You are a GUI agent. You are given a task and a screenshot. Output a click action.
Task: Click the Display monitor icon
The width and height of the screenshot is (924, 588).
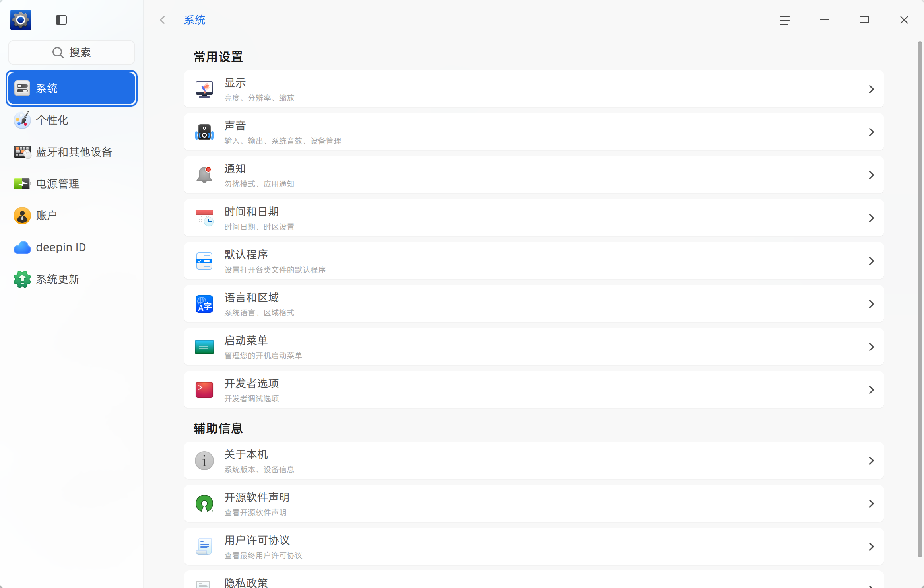204,89
